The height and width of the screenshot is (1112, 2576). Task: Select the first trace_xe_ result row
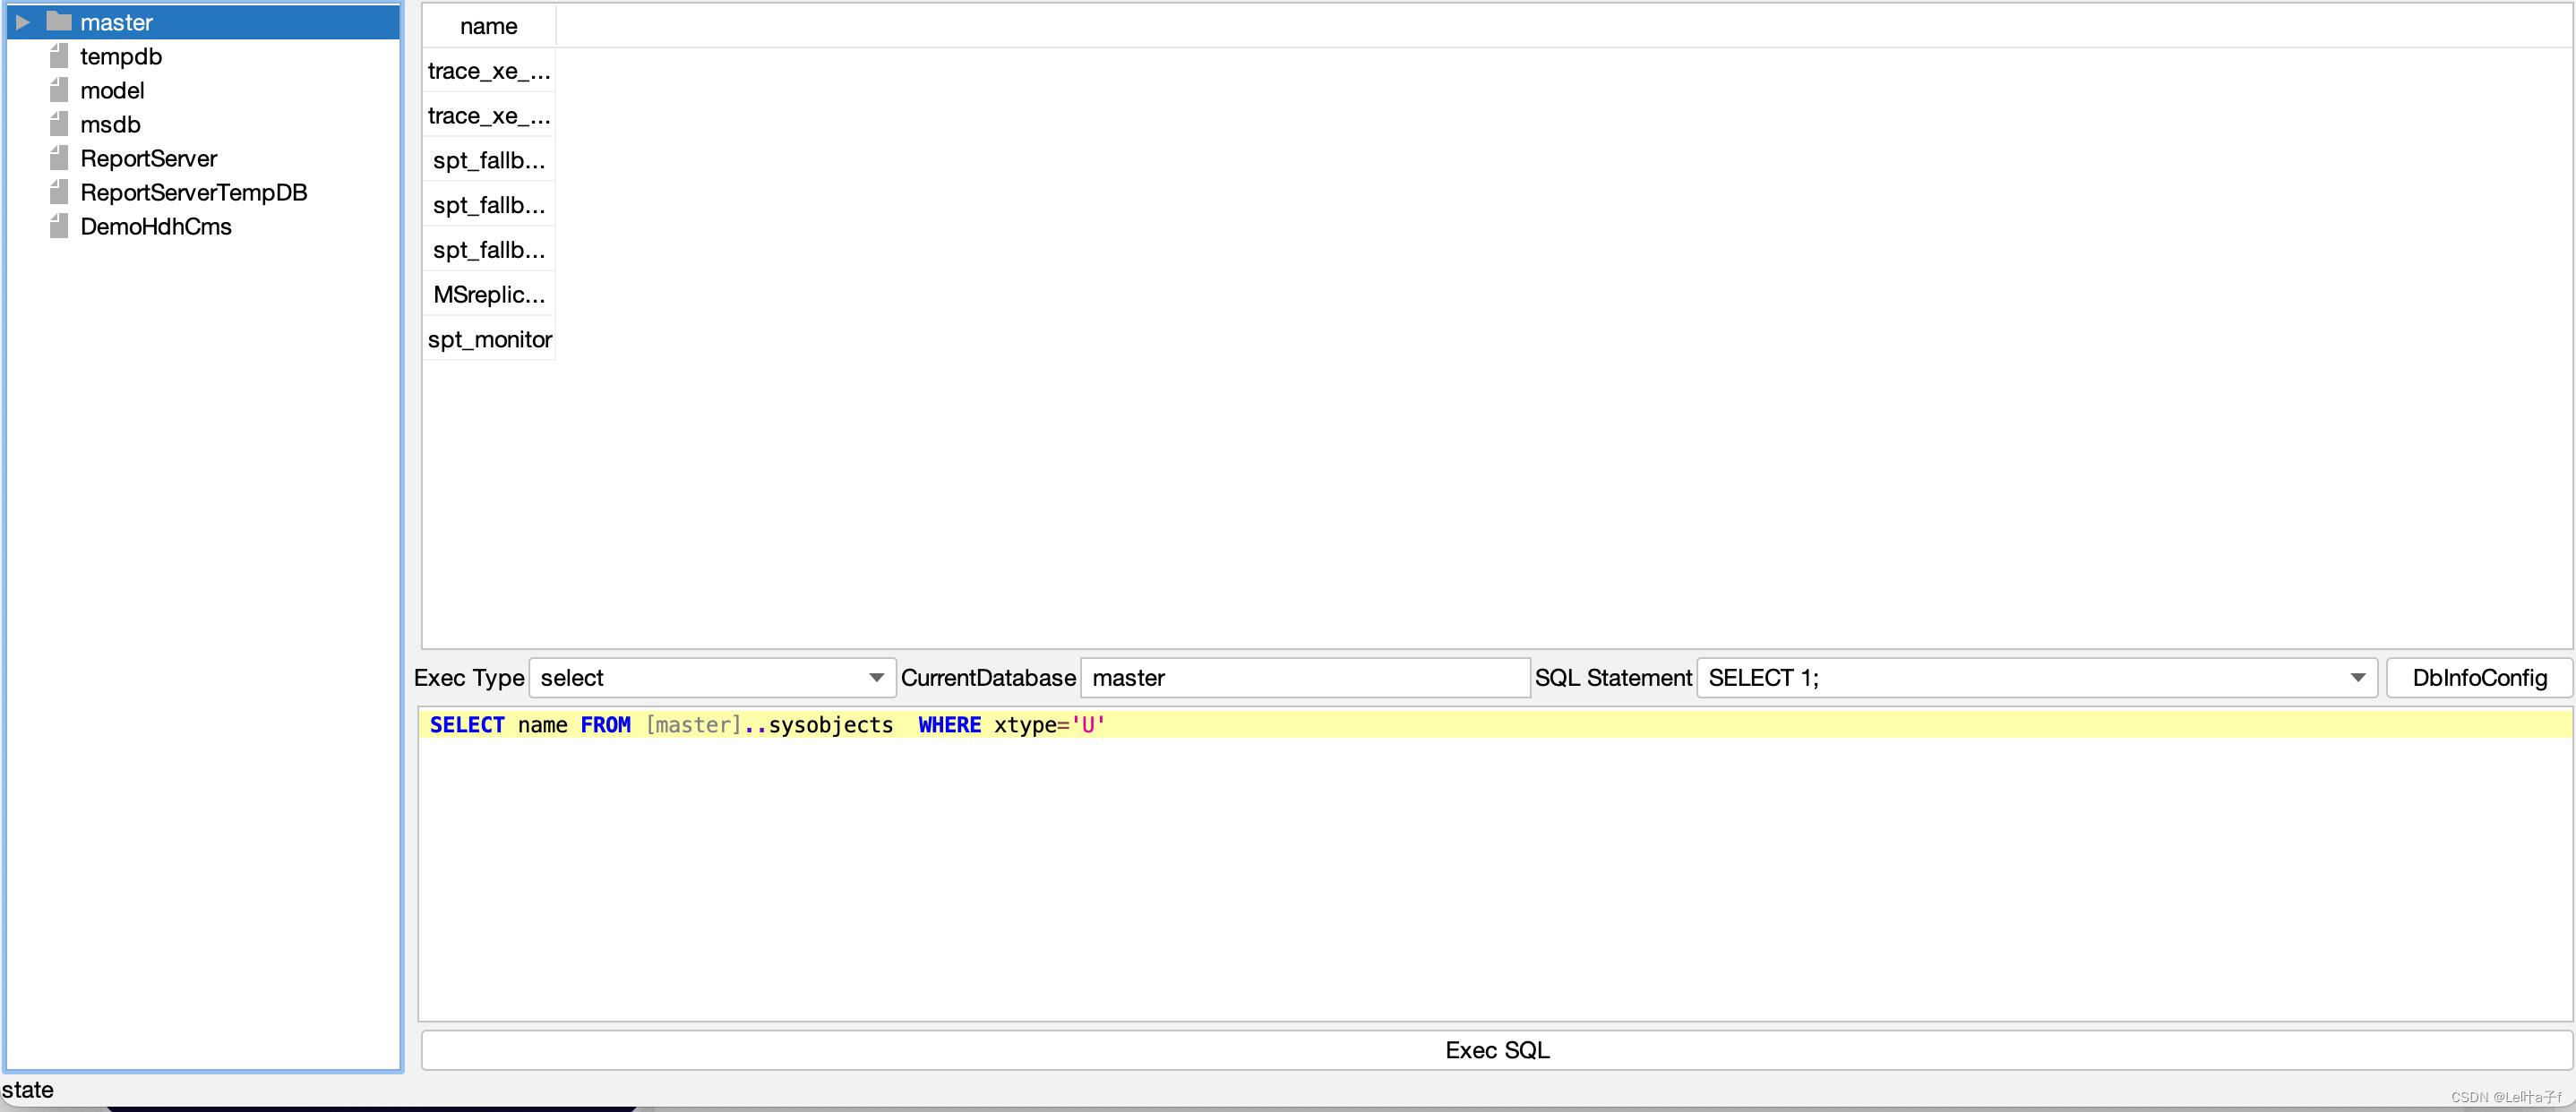[x=489, y=71]
